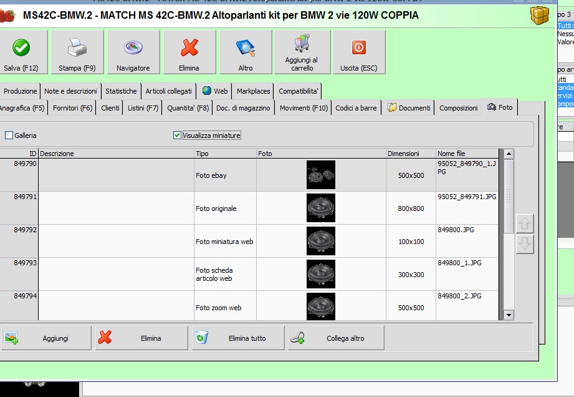Click file name 95052_849791.JPG
574x397 pixels.
[467, 197]
